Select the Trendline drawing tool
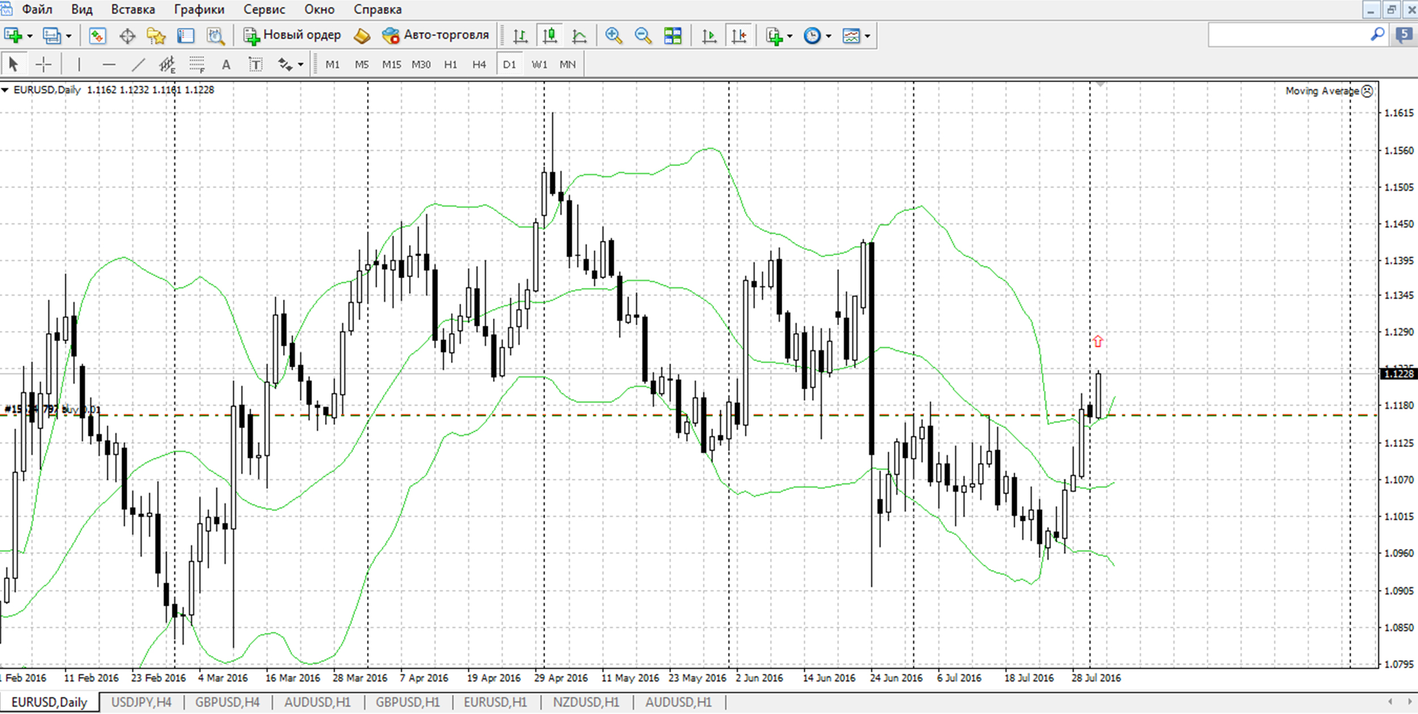Viewport: 1418px width, 714px height. pos(138,65)
